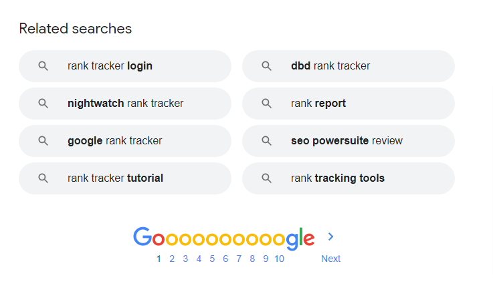
Task: Search for "seo powersuite review" suggestion
Action: pos(347,141)
